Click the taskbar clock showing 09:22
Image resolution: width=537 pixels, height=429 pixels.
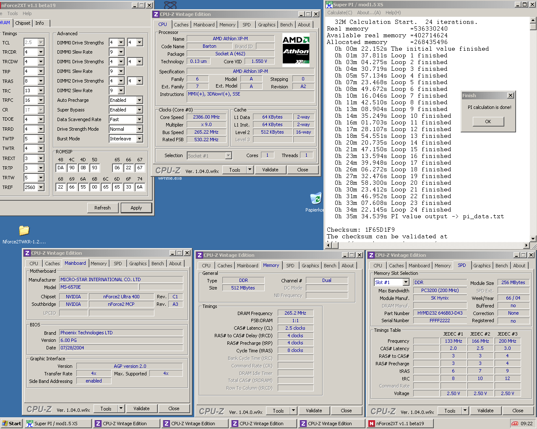[527, 424]
